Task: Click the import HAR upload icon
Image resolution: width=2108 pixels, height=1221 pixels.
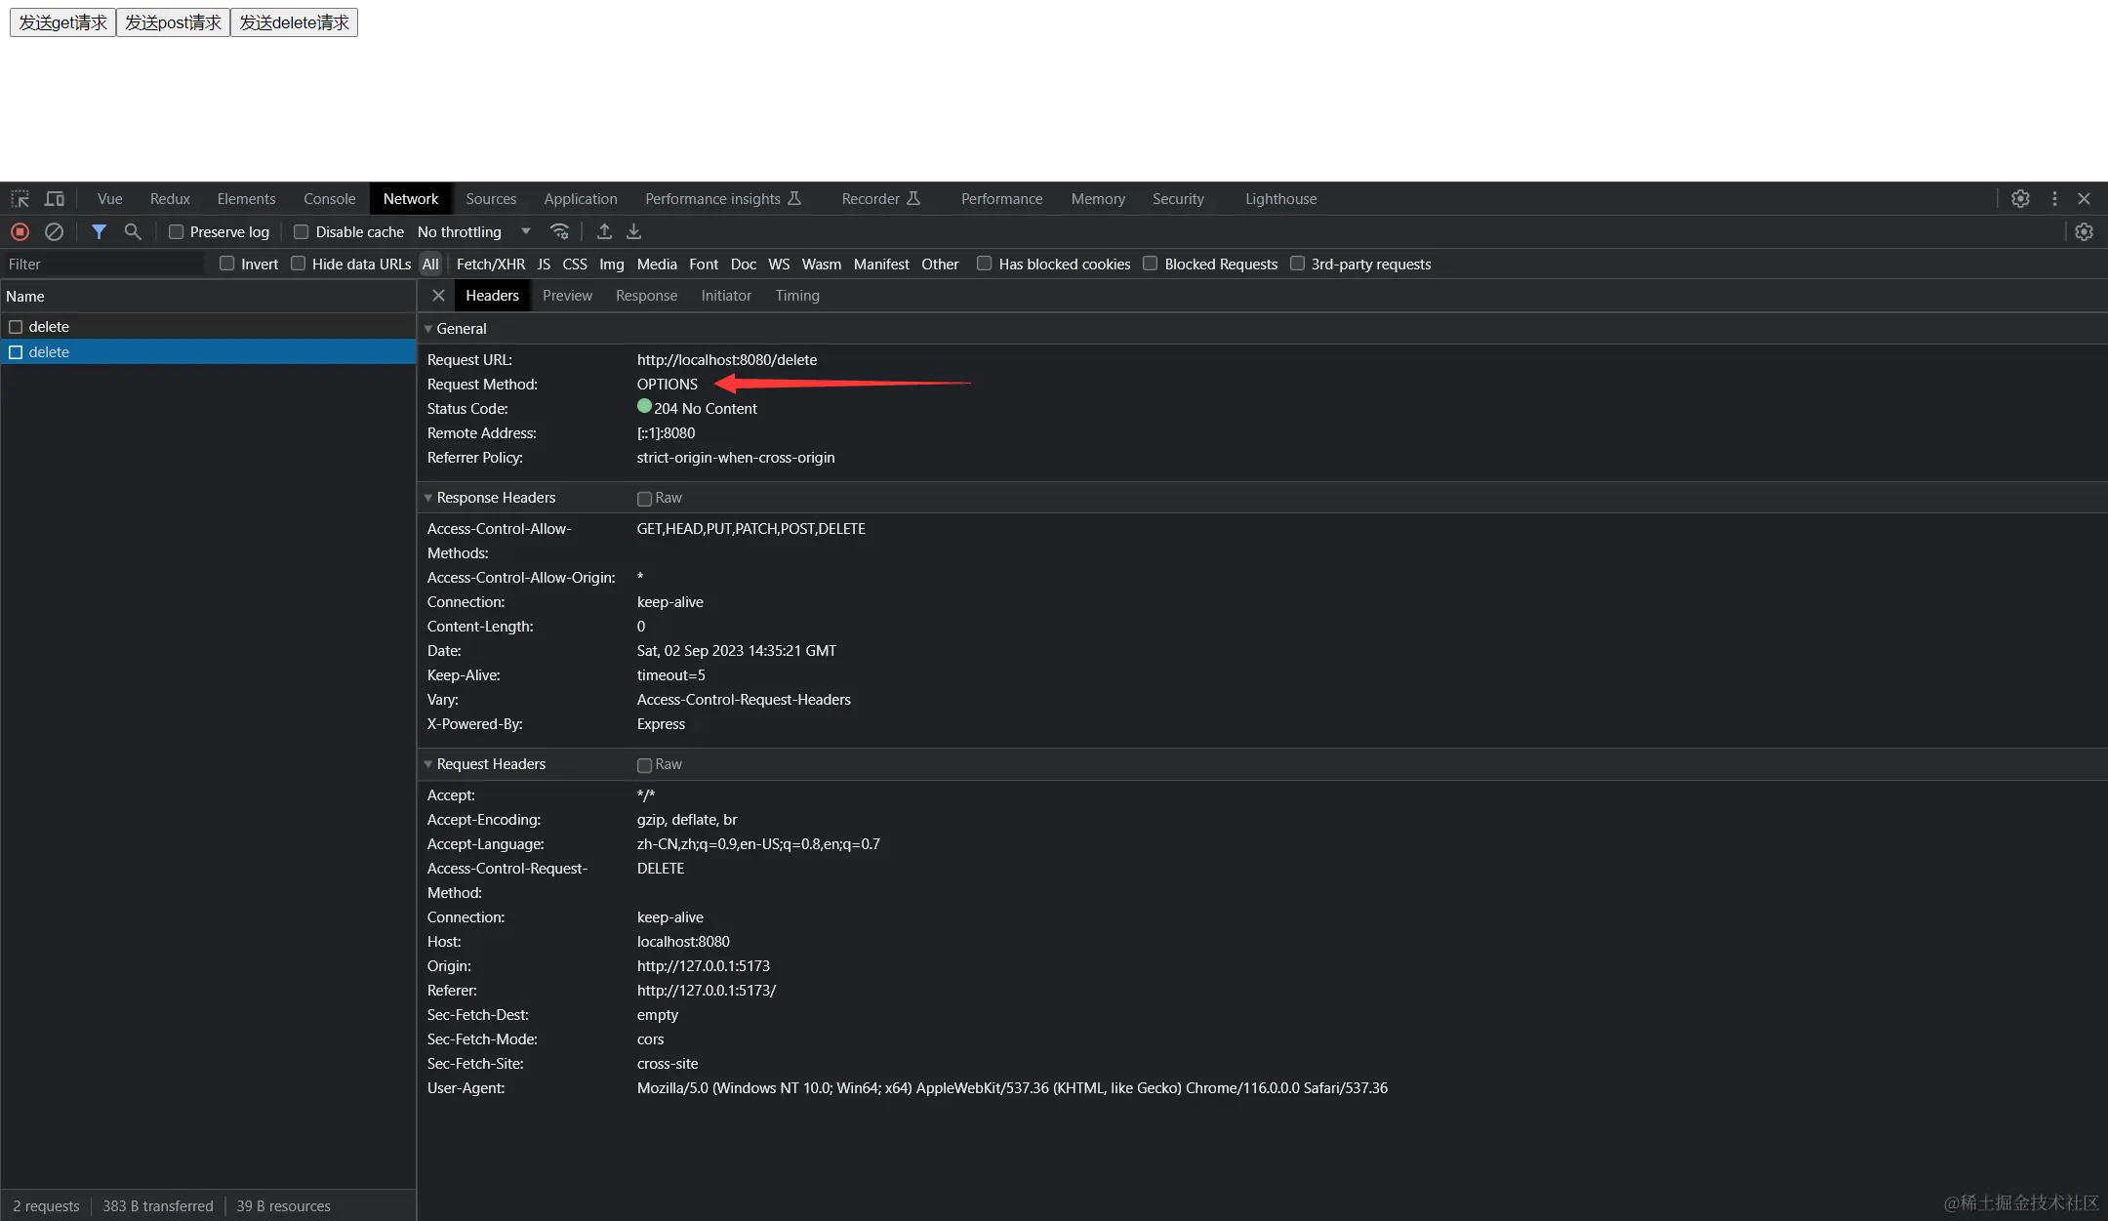Action: 604,232
